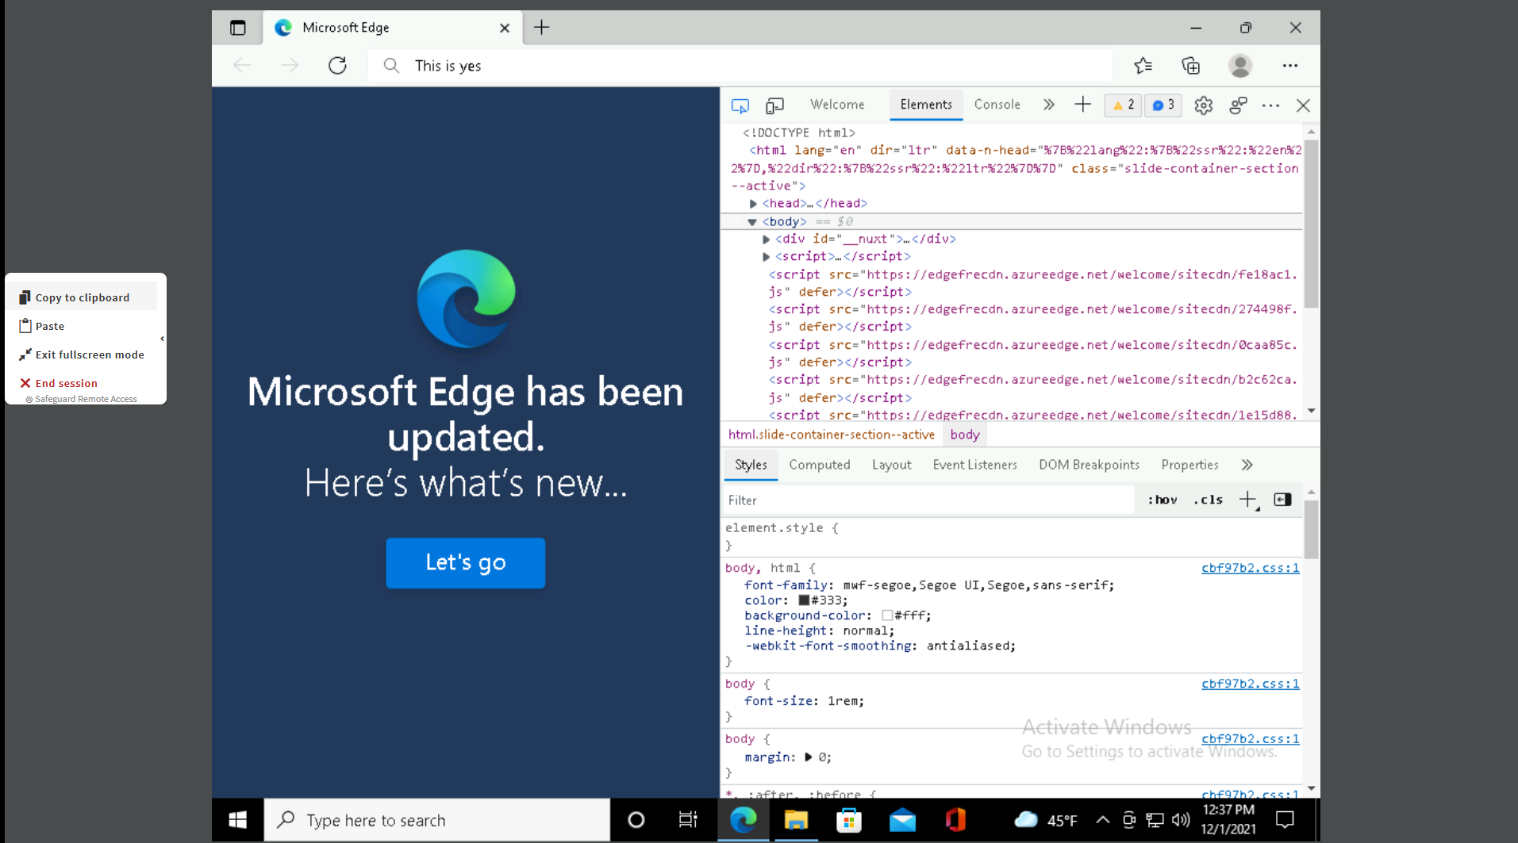Image resolution: width=1518 pixels, height=843 pixels.
Task: Click the send feedback icon in DevTools
Action: click(x=1238, y=105)
